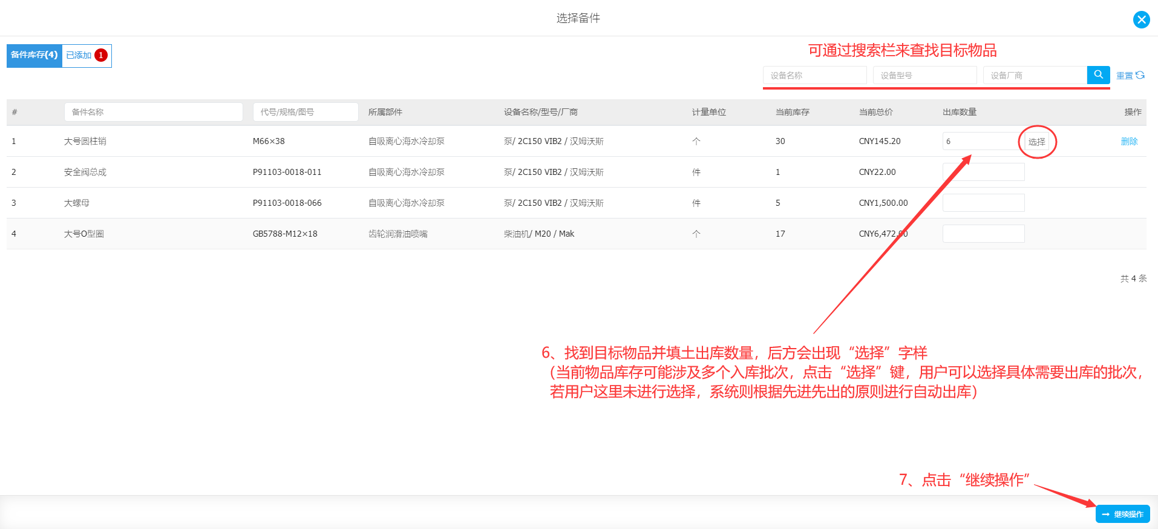This screenshot has height=529, width=1158.
Task: Click 删除 link for 大号圆柱销
Action: tap(1129, 141)
